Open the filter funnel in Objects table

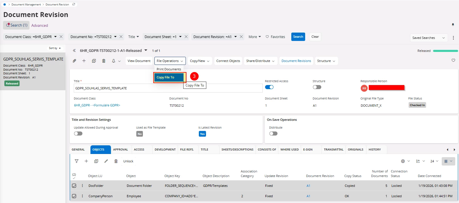tap(77, 161)
